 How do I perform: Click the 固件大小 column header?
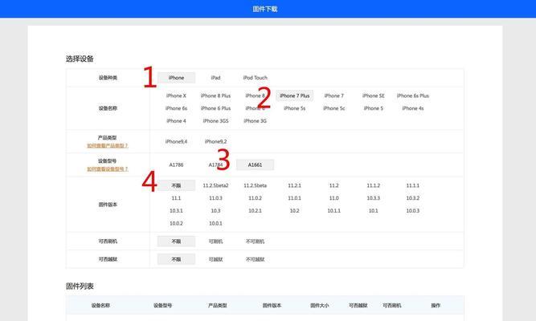coord(319,306)
